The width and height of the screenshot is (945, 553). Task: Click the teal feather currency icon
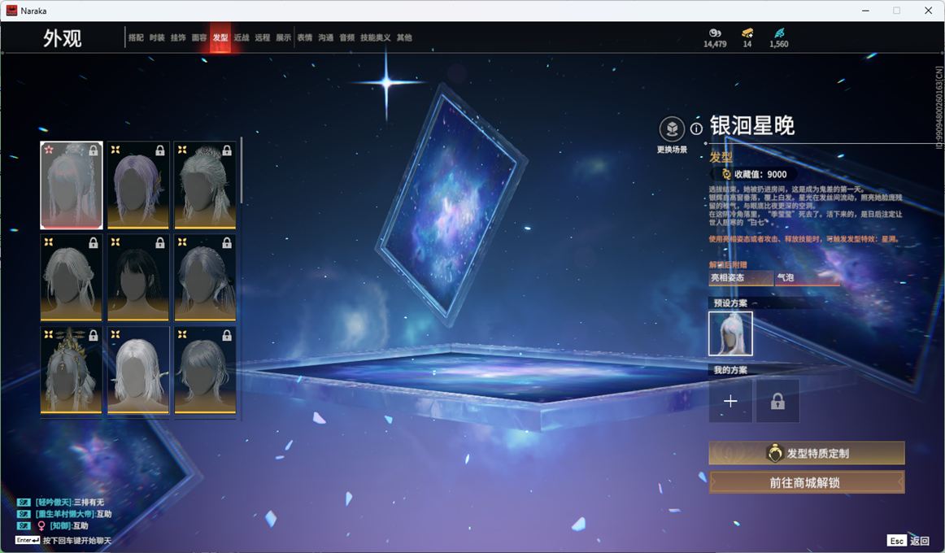pyautogui.click(x=779, y=33)
